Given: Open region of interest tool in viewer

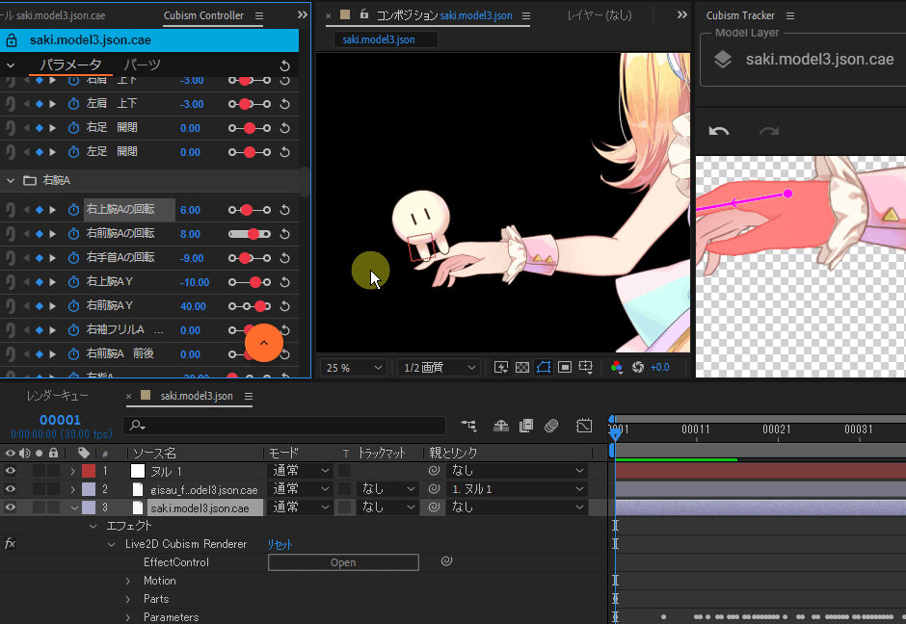Looking at the screenshot, I should (566, 368).
